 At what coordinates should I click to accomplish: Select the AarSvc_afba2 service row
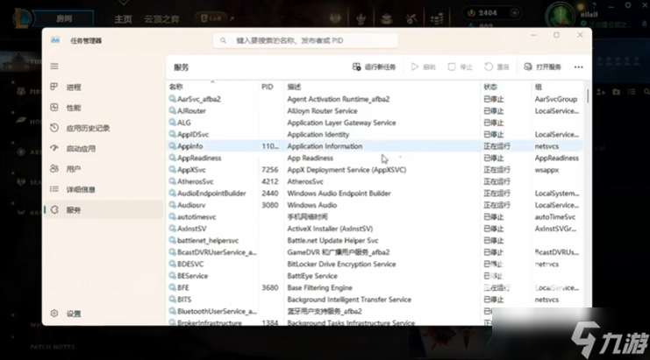[x=375, y=99]
